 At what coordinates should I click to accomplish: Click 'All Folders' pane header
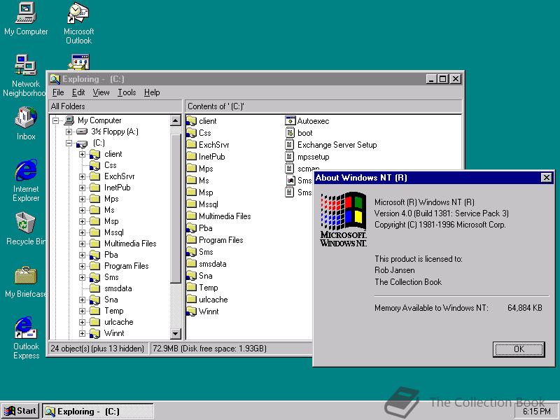(x=115, y=106)
